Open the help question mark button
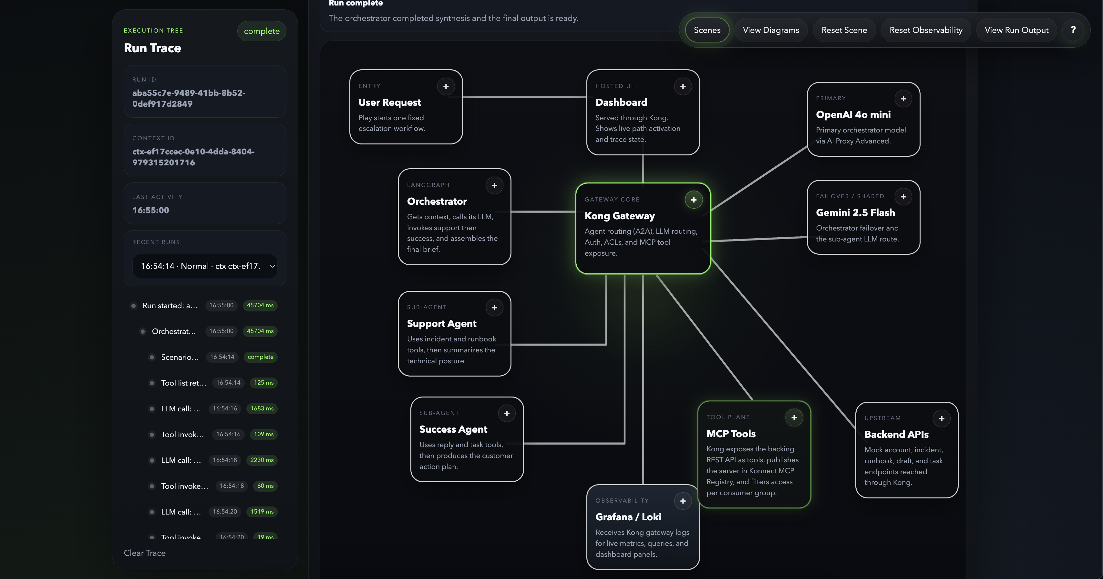Image resolution: width=1103 pixels, height=579 pixels. pyautogui.click(x=1073, y=30)
